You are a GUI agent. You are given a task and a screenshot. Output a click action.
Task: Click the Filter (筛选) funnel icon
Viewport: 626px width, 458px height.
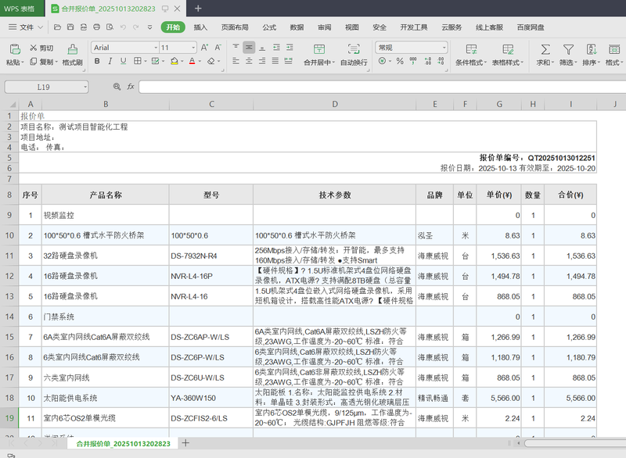tap(568, 49)
